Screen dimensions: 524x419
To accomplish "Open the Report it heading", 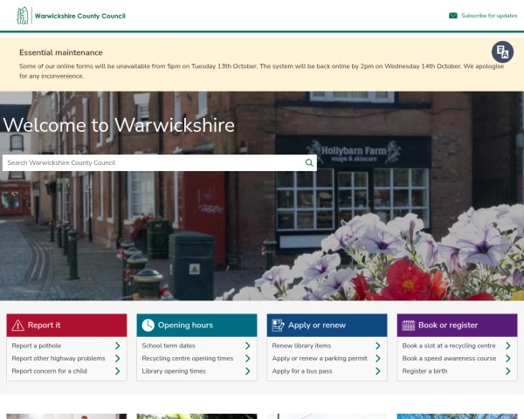I will tap(45, 325).
